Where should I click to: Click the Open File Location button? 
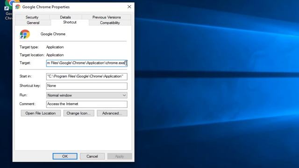[41, 113]
